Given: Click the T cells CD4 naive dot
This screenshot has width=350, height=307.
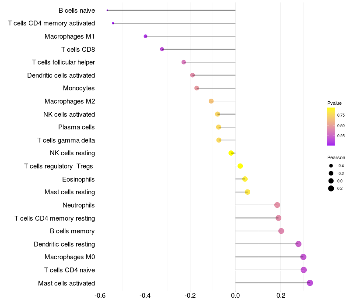Looking at the screenshot, I should tap(304, 270).
